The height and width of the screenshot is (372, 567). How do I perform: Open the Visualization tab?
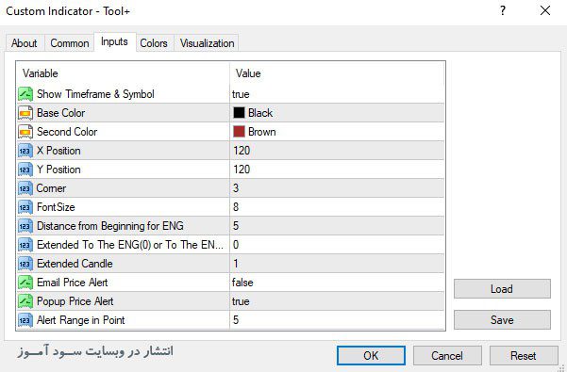pyautogui.click(x=207, y=43)
